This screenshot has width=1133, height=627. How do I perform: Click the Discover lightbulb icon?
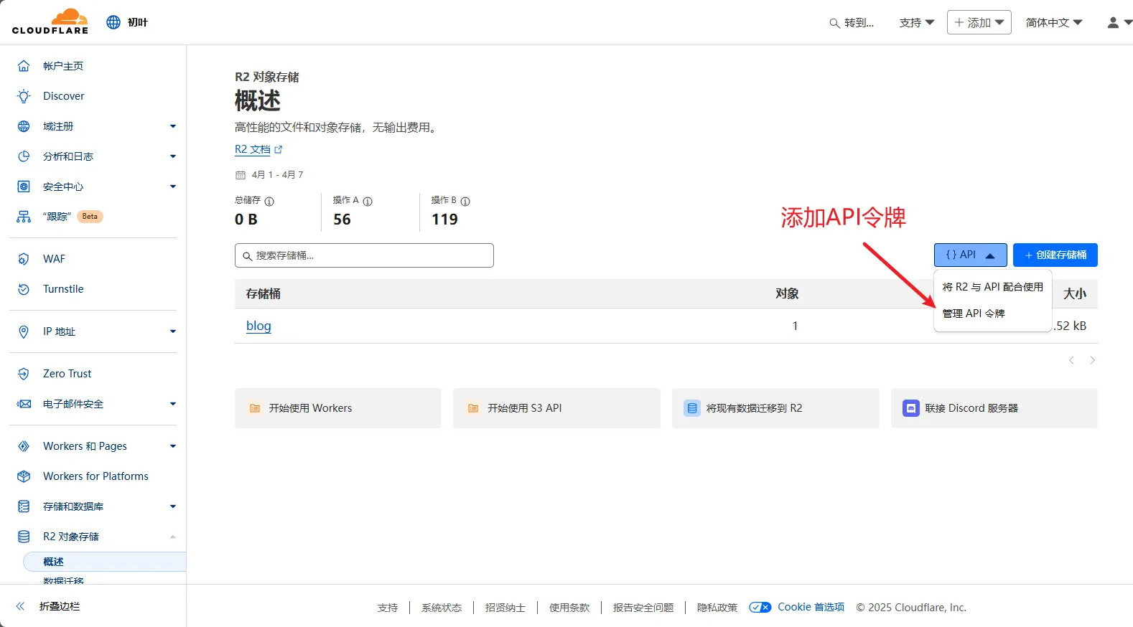pos(24,96)
